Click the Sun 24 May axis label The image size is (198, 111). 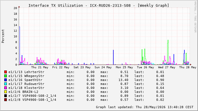tap(103, 67)
